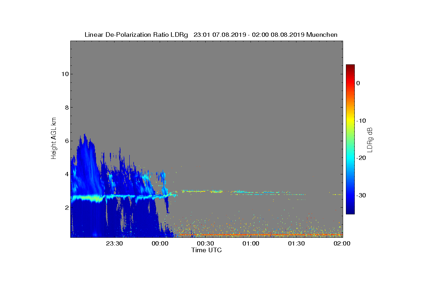Click the 00:00 time tick label
424x283 pixels.
coord(160,243)
